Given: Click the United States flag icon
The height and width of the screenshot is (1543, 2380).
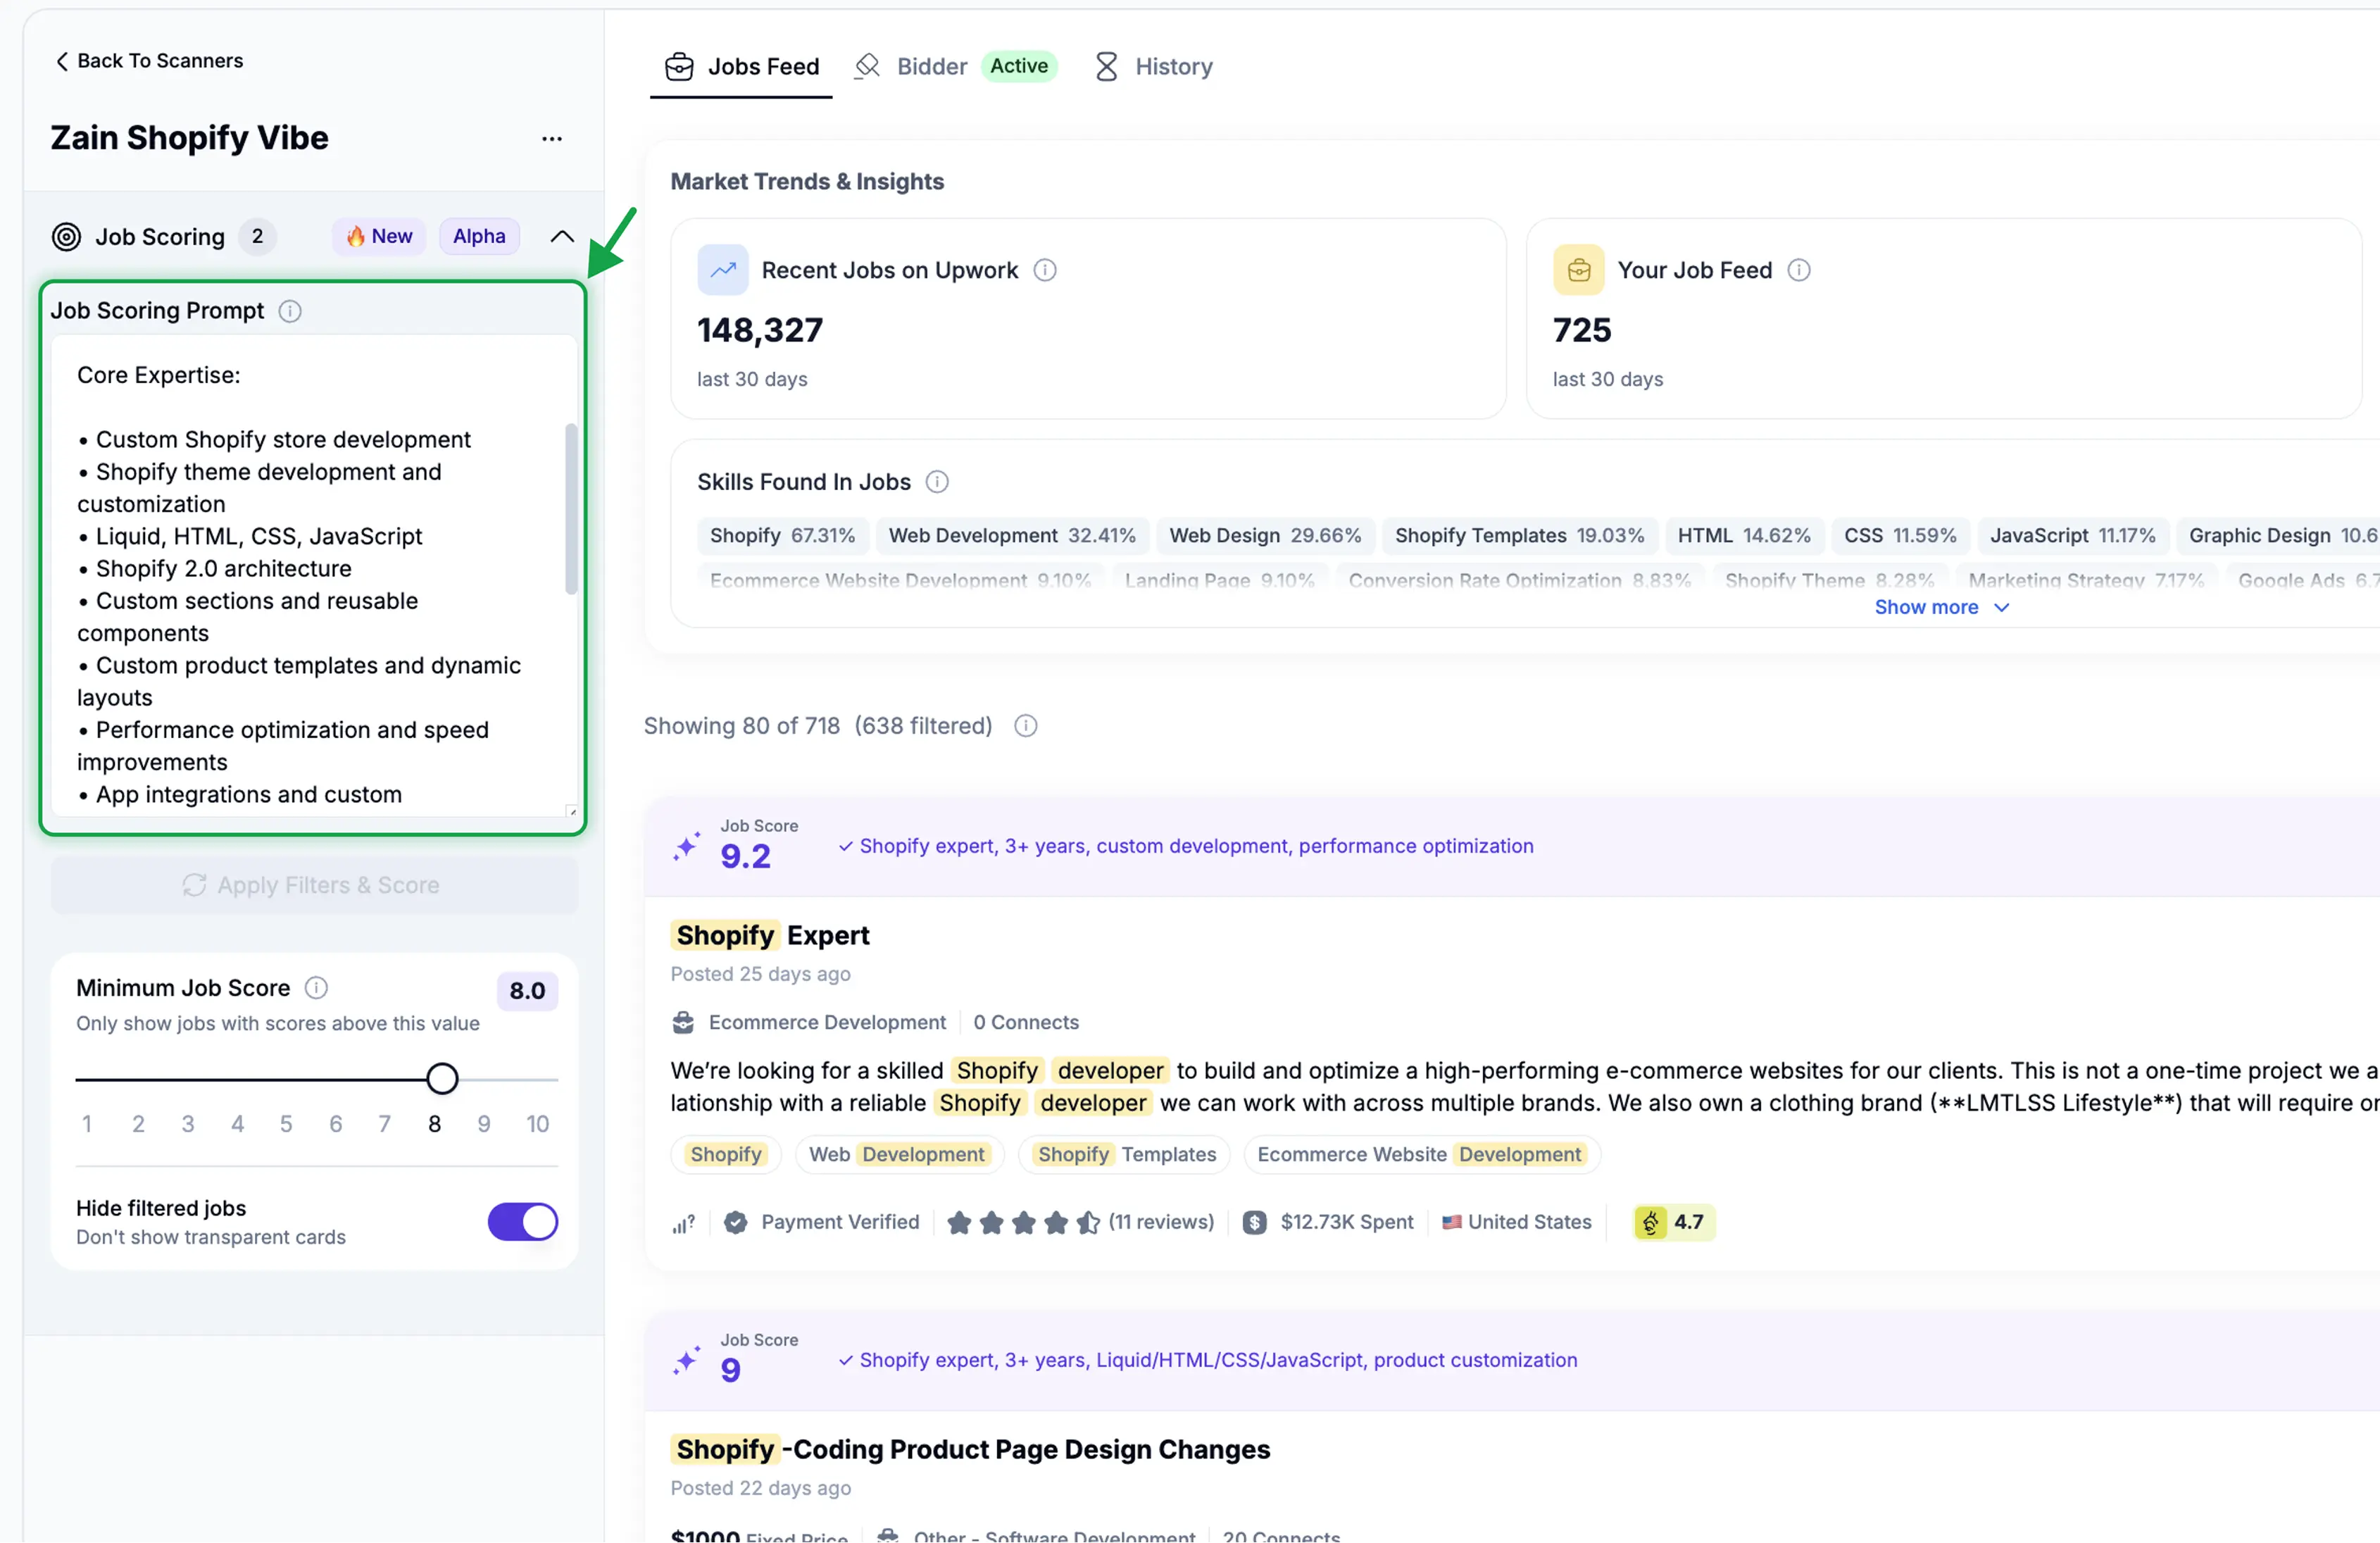Looking at the screenshot, I should [x=1452, y=1223].
